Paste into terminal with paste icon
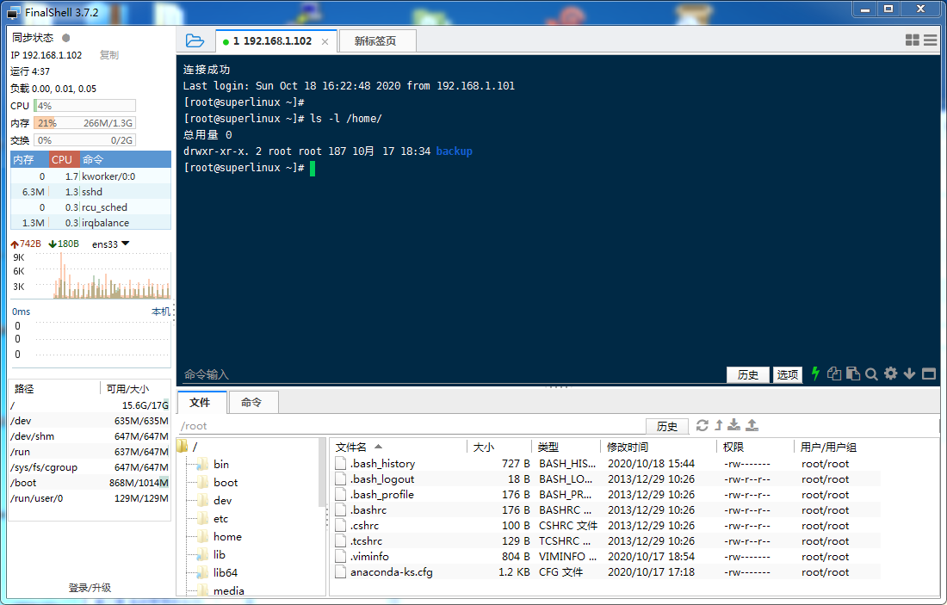947x605 pixels. pos(853,373)
